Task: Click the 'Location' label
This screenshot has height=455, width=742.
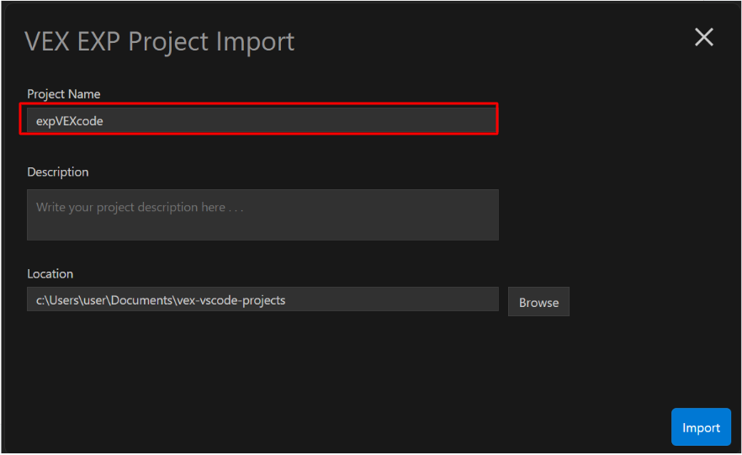Action: pyautogui.click(x=50, y=273)
